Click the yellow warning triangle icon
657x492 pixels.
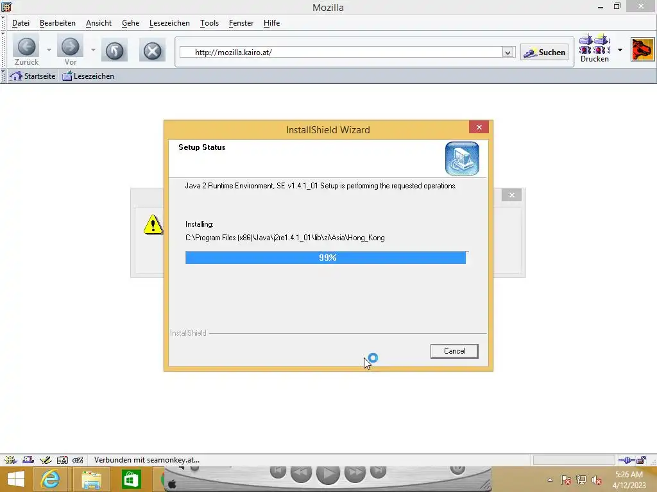(x=153, y=225)
